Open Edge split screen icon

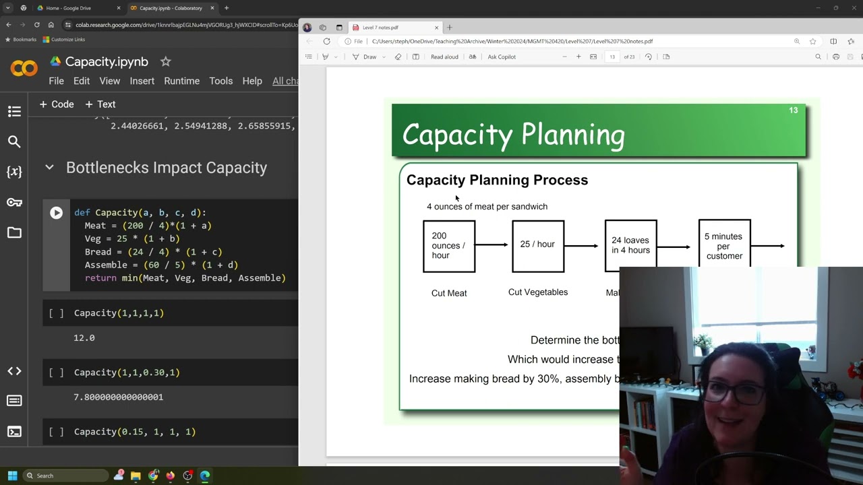coord(833,41)
